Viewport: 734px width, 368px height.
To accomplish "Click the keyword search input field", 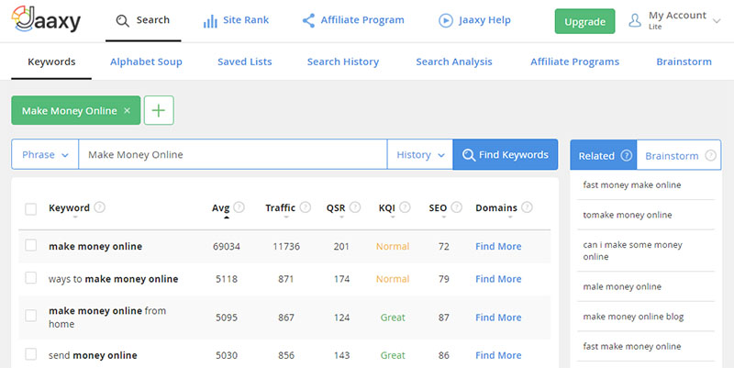I will tap(233, 154).
